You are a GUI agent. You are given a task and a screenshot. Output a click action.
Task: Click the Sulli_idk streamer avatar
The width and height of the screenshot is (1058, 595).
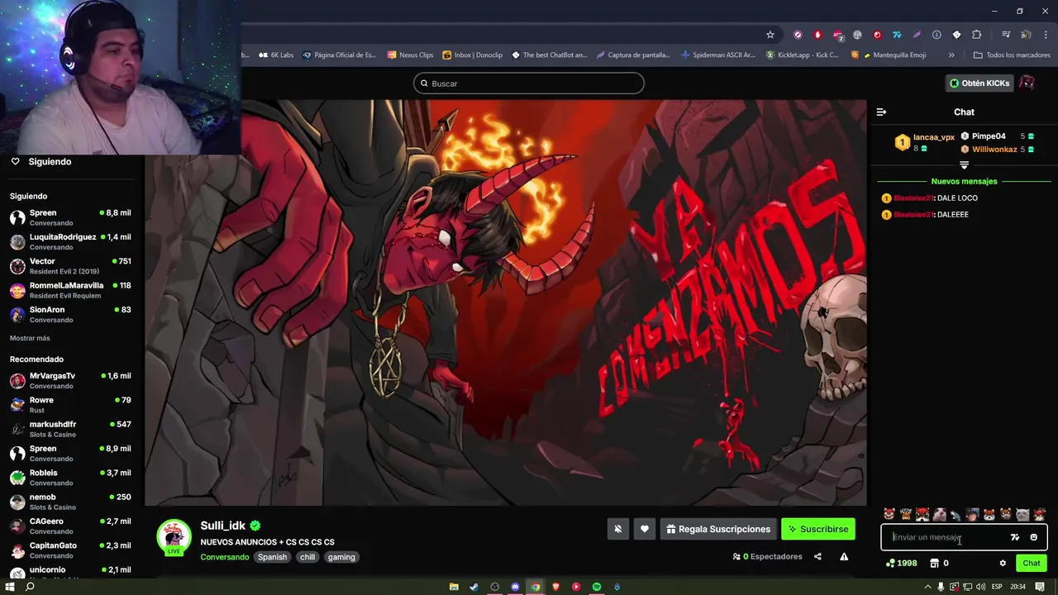coord(174,537)
